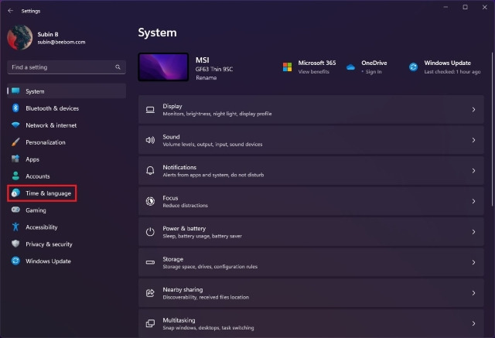
Task: Open Personalization settings
Action: [46, 142]
